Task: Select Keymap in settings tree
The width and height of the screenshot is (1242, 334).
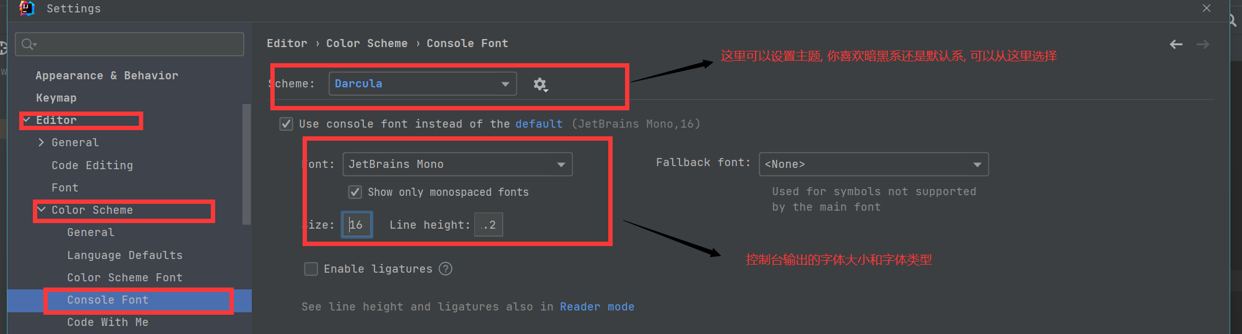Action: [x=56, y=98]
